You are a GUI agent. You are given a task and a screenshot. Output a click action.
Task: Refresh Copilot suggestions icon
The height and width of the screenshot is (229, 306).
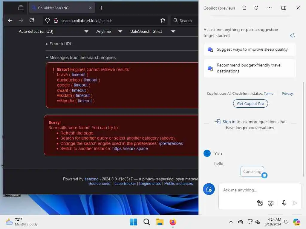click(x=293, y=35)
